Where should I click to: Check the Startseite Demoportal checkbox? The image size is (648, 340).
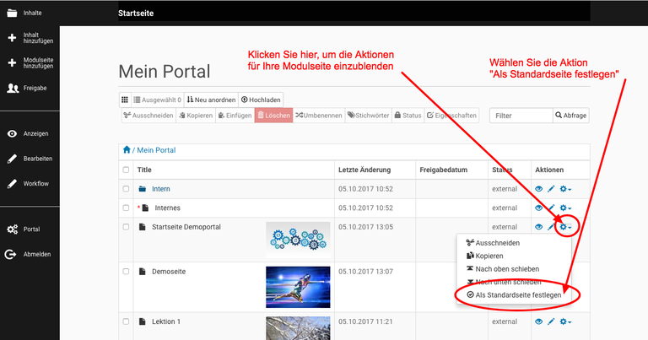click(x=126, y=227)
